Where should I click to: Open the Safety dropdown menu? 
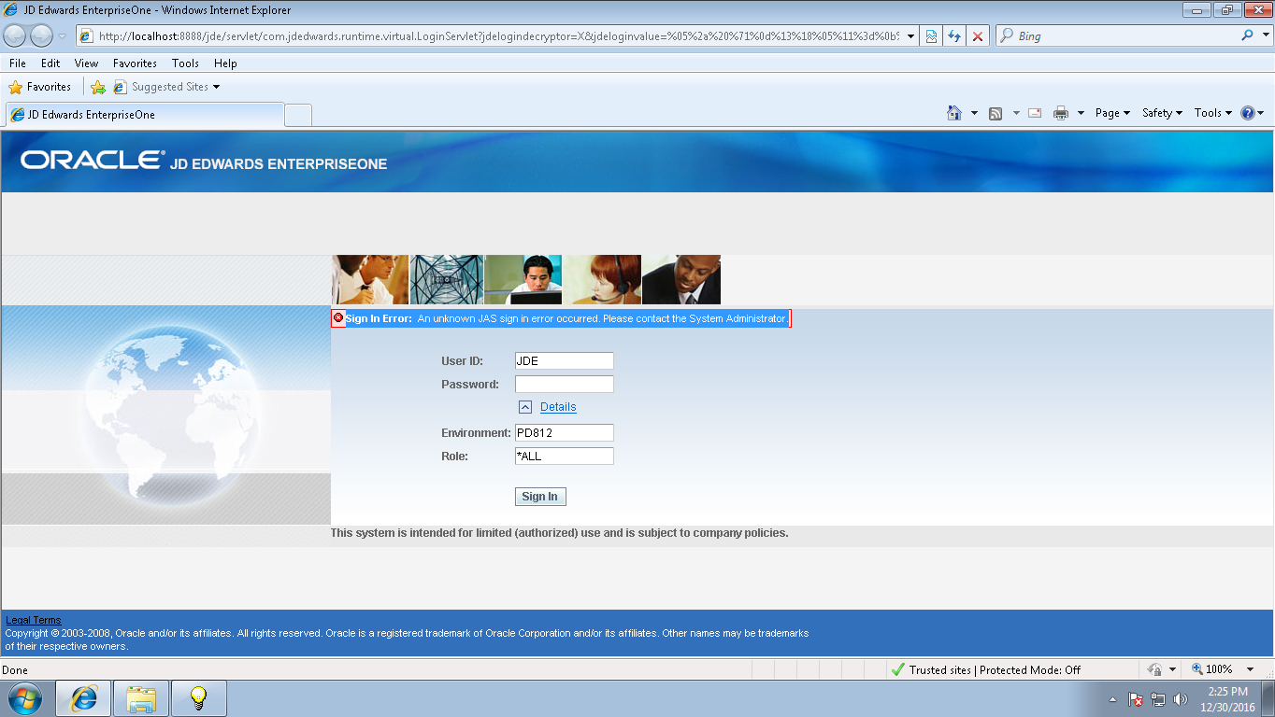[1160, 112]
